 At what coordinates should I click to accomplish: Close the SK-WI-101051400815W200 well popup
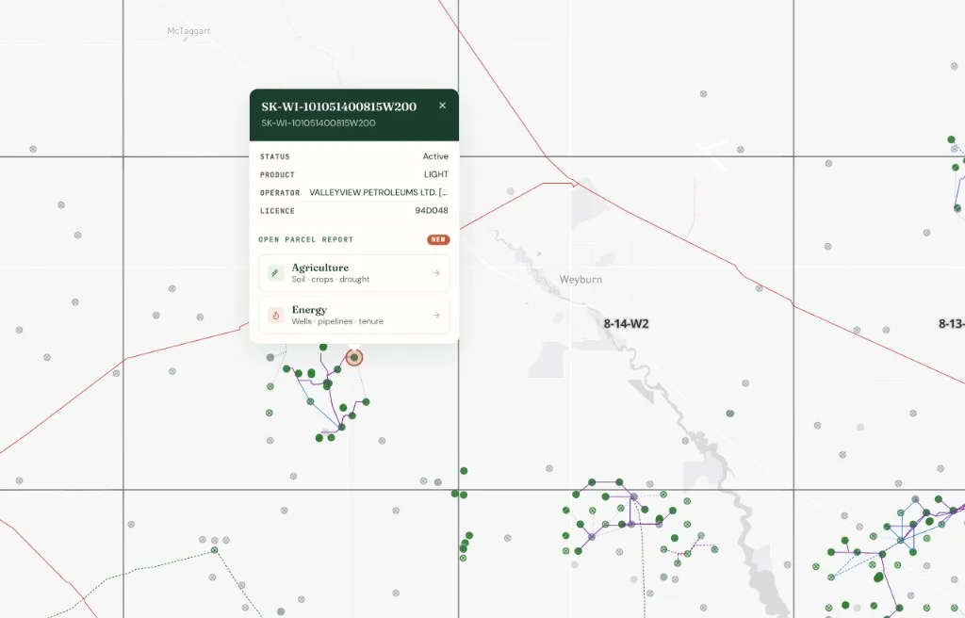click(x=442, y=106)
